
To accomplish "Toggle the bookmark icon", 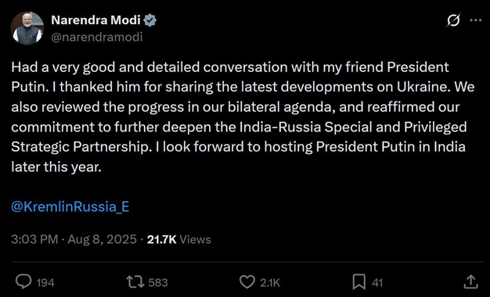I will [x=359, y=282].
